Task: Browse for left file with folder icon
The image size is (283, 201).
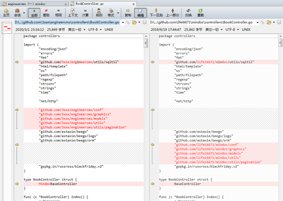Action: pyautogui.click(x=134, y=23)
